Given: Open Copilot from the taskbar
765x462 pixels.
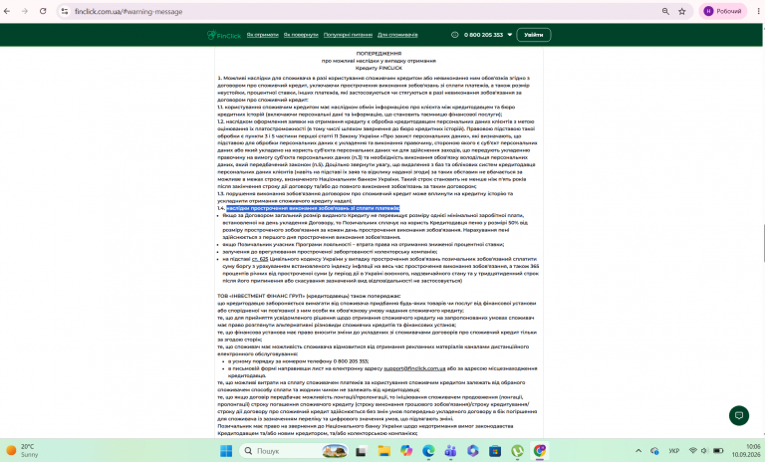Looking at the screenshot, I should click(x=406, y=451).
